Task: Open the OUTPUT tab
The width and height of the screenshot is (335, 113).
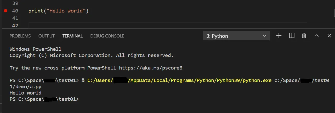Action: click(x=47, y=36)
